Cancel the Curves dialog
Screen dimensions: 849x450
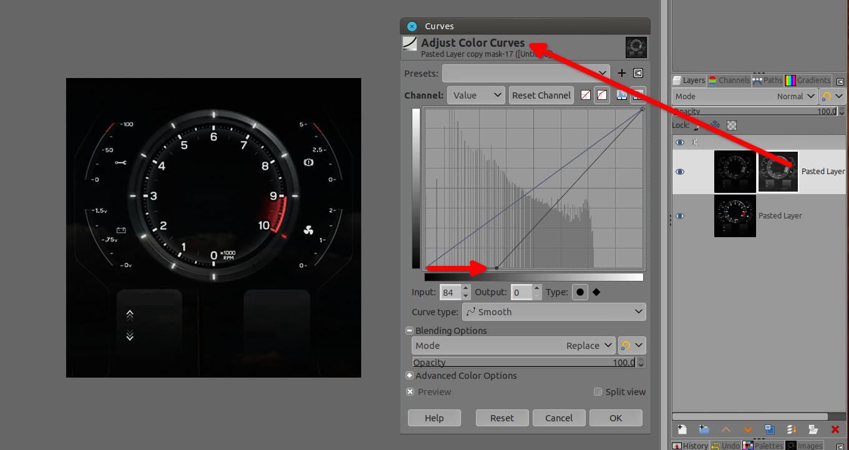coord(559,418)
